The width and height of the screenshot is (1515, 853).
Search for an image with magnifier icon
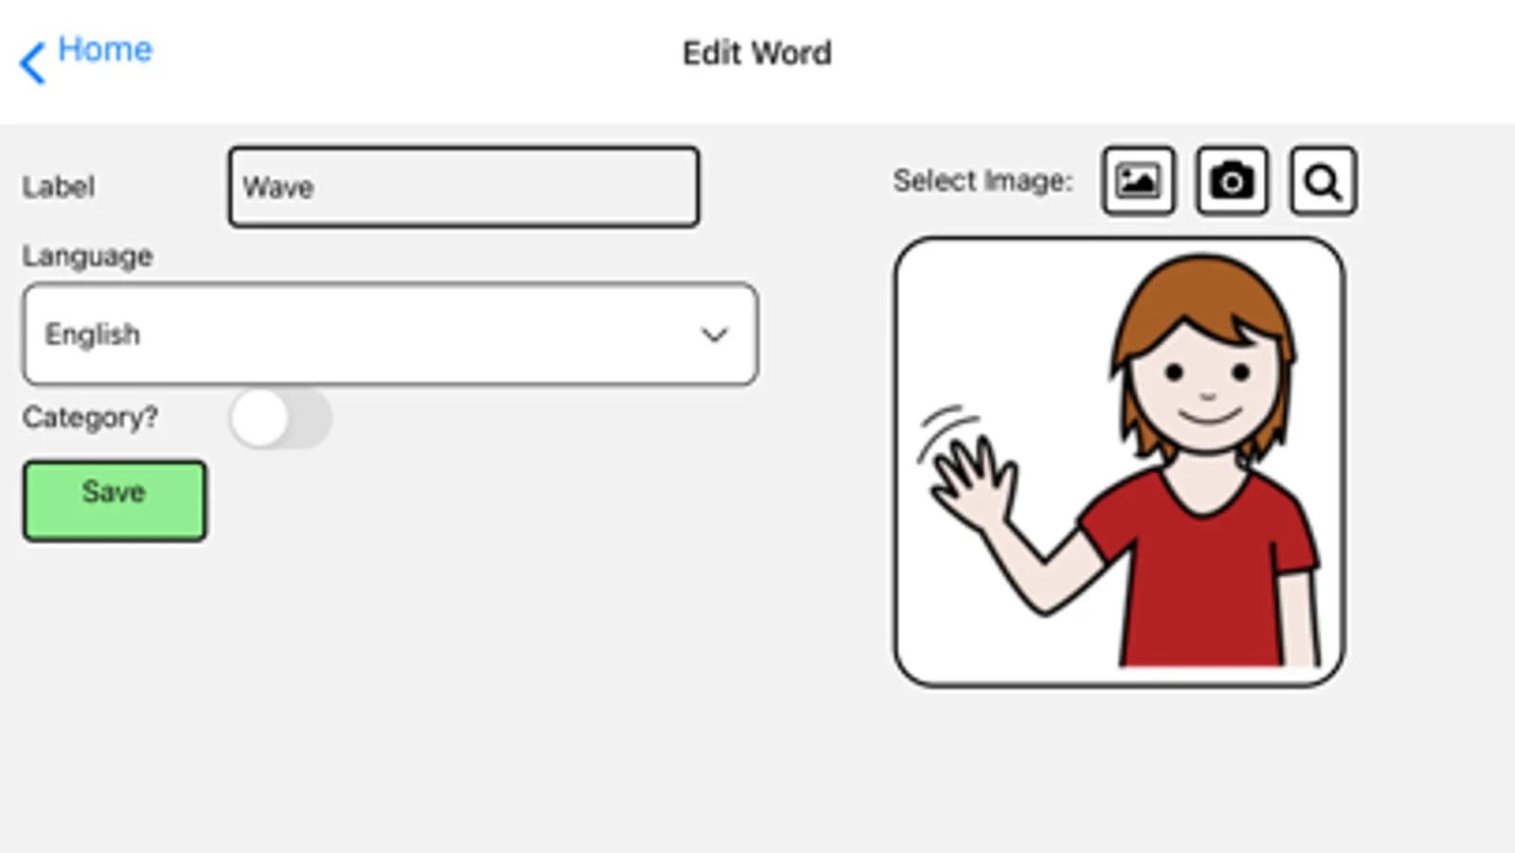(1323, 181)
